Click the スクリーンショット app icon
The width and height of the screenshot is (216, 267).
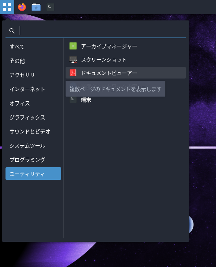click(73, 59)
